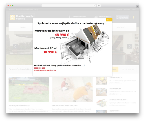Close the popup with the yellow Zatvoriť button
Screen dimensions: 145x122
click(109, 20)
